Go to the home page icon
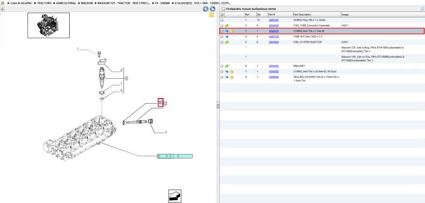The image size is (425, 203). 3,3
